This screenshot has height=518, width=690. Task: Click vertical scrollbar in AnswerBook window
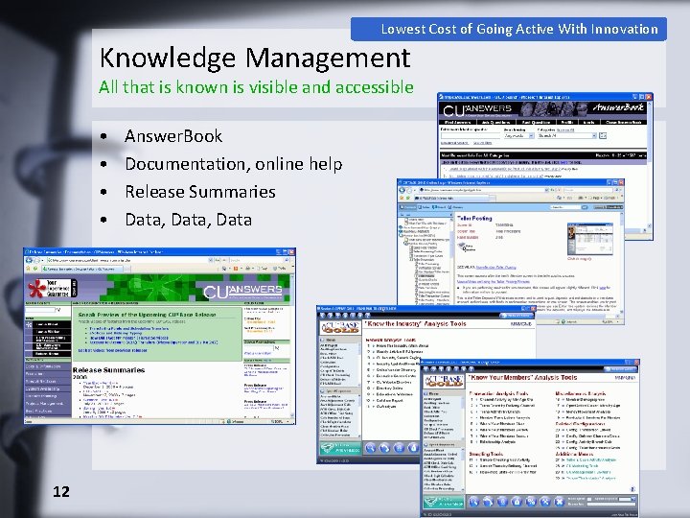click(x=650, y=165)
